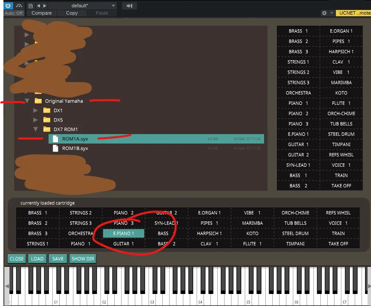Click the DX1 folder icon
The width and height of the screenshot is (371, 306).
[x=47, y=110]
